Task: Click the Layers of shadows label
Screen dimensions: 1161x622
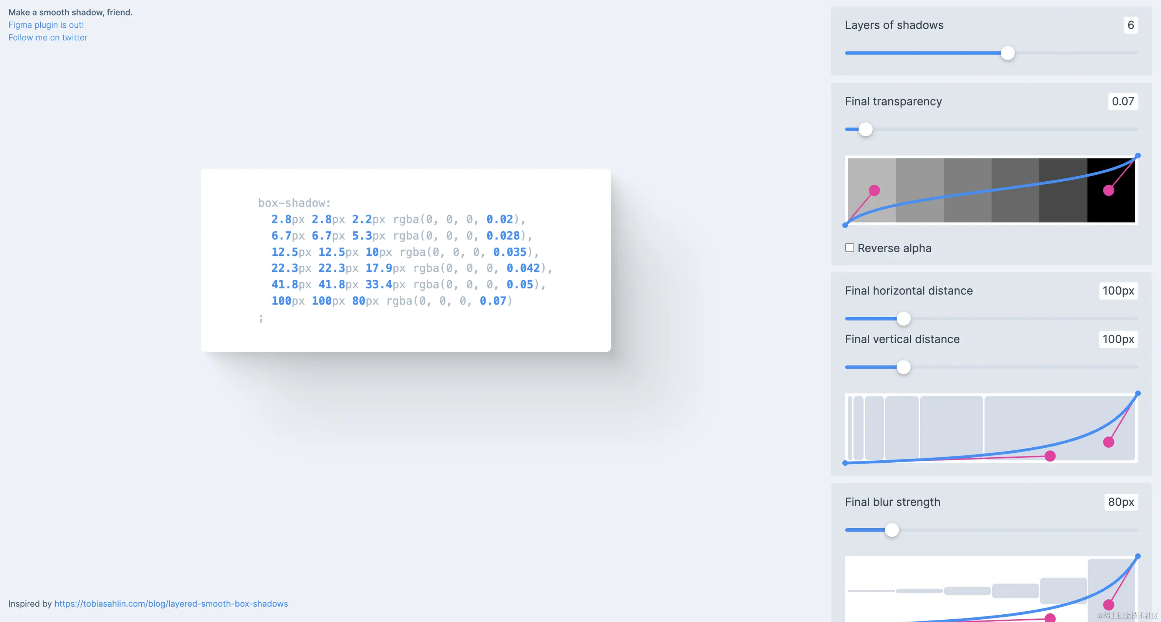Action: coord(894,25)
